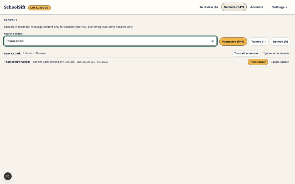Ignore all in sparx.co.uk domain
295x184 pixels.
[x=276, y=53]
